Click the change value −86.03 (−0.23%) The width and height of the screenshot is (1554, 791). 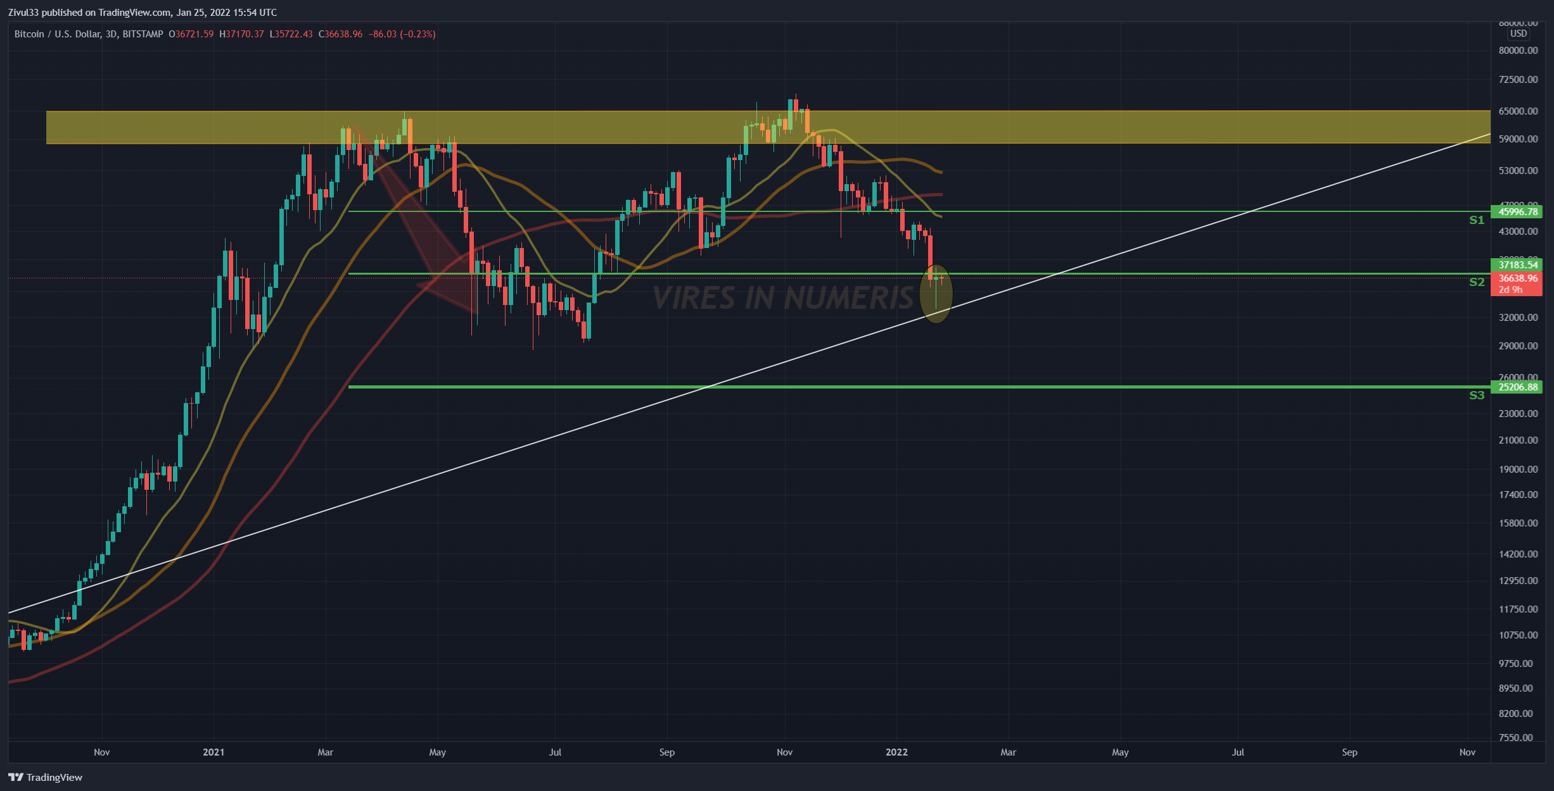402,34
